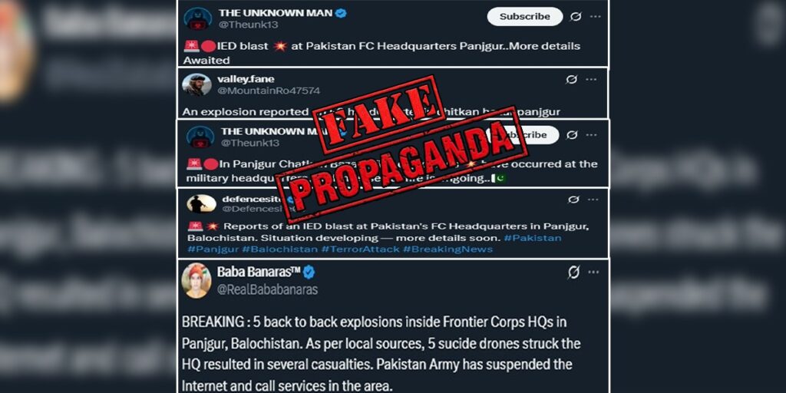This screenshot has height=393, width=786.
Task: Open Baba Banaras profile avatar
Action: pos(196,281)
